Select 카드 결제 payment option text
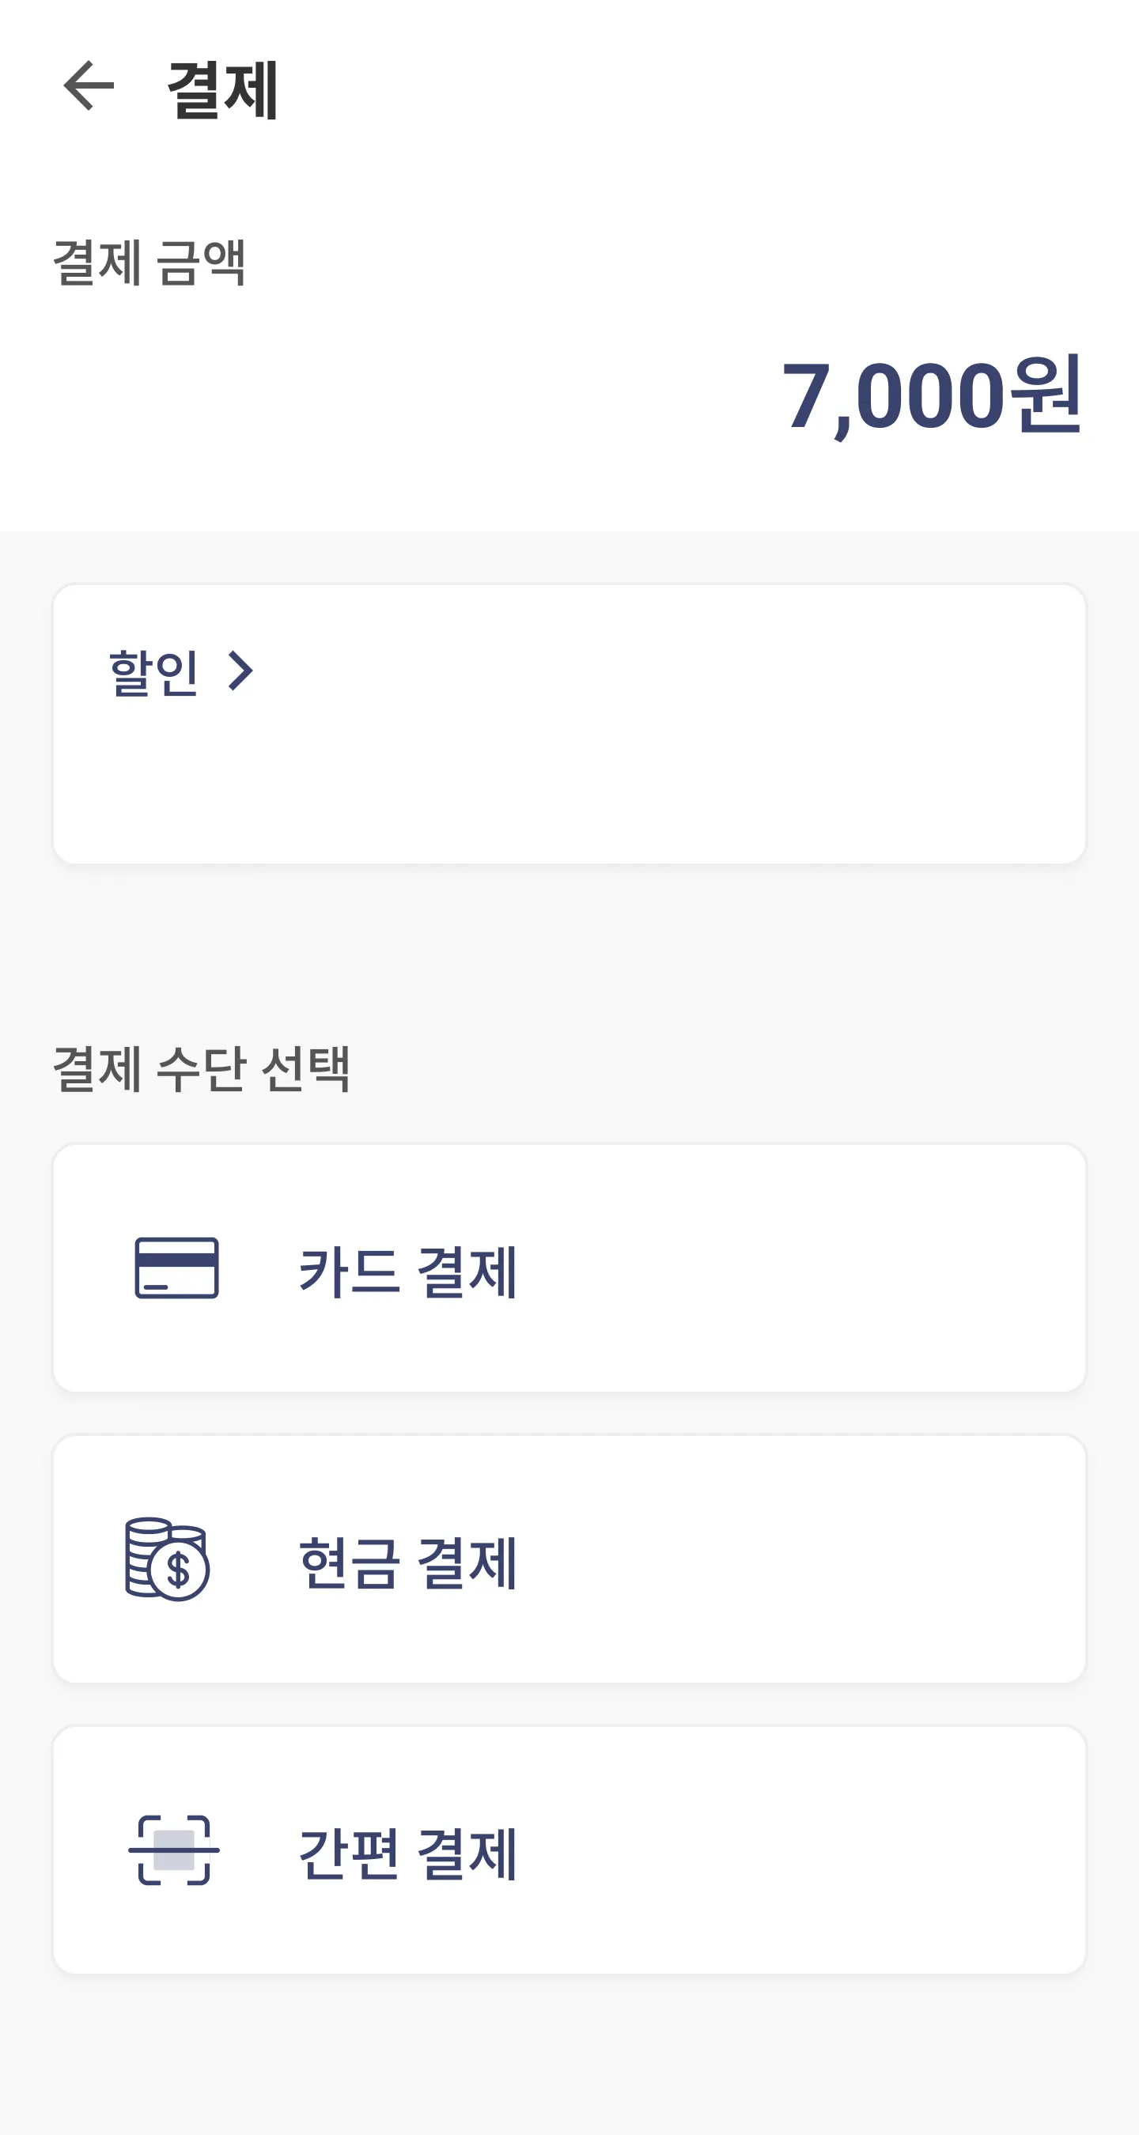The width and height of the screenshot is (1139, 2135). click(x=408, y=1271)
